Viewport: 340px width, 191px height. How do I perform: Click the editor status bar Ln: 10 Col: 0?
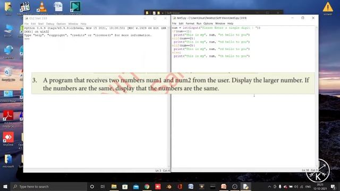coord(310,170)
